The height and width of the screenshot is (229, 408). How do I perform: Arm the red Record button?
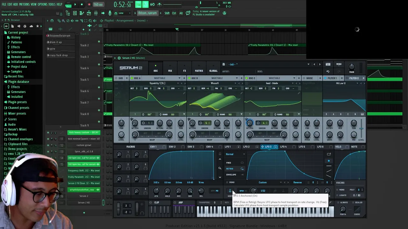click(89, 4)
